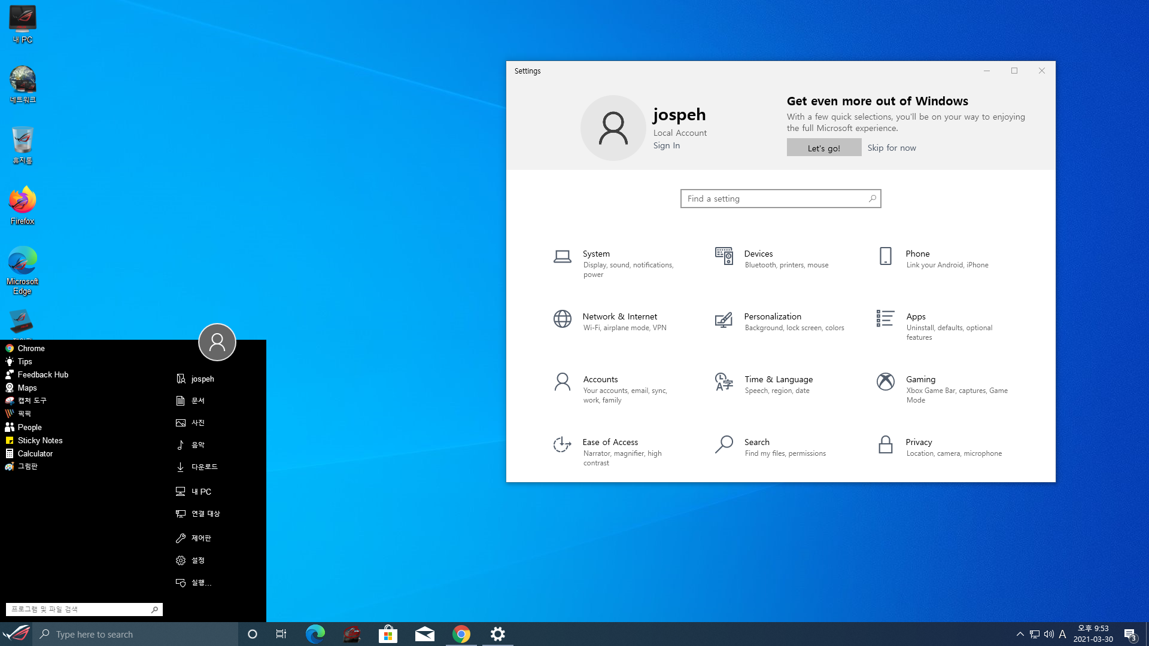Open 제어판 in start menu right panel
The width and height of the screenshot is (1149, 646).
coord(200,538)
